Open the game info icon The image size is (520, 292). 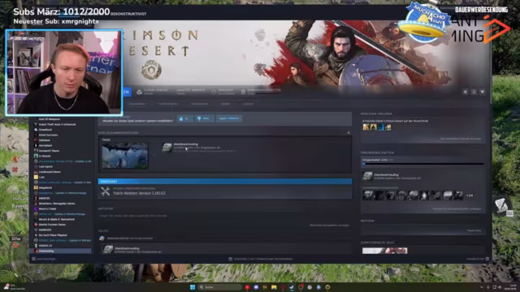(x=474, y=92)
